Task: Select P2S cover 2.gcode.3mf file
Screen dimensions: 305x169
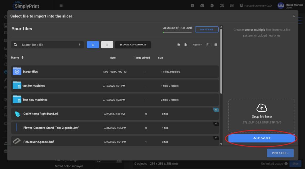Action: tap(115, 141)
